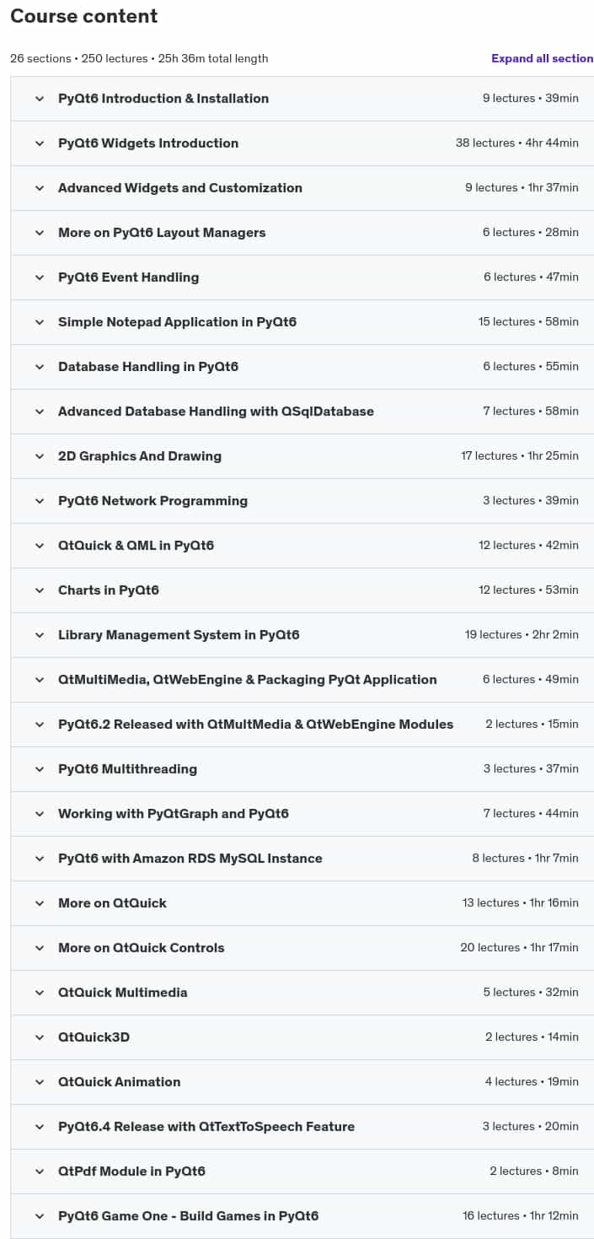Click Working with PyQtGraph and PyQt6 title

174,814
